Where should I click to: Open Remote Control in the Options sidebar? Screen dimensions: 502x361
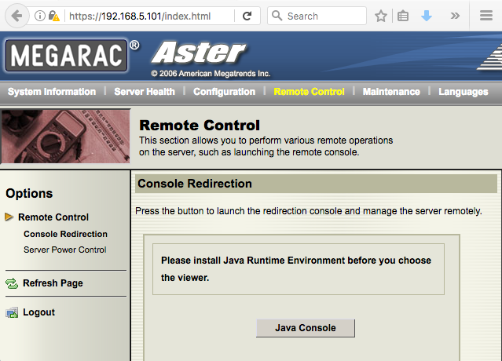[53, 217]
